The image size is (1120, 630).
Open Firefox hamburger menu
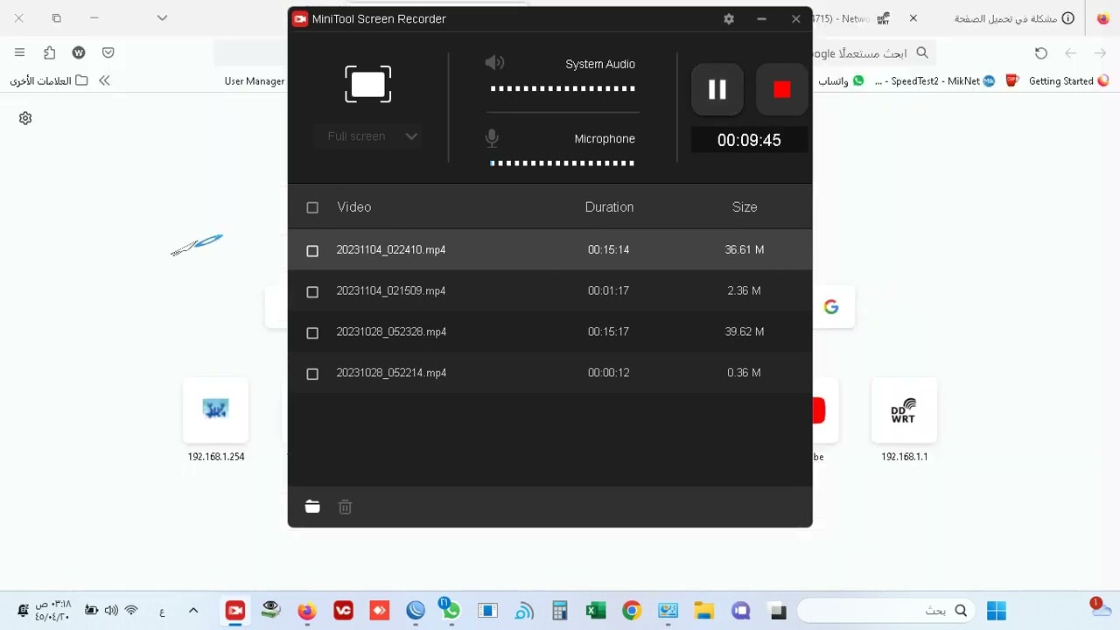coord(19,52)
